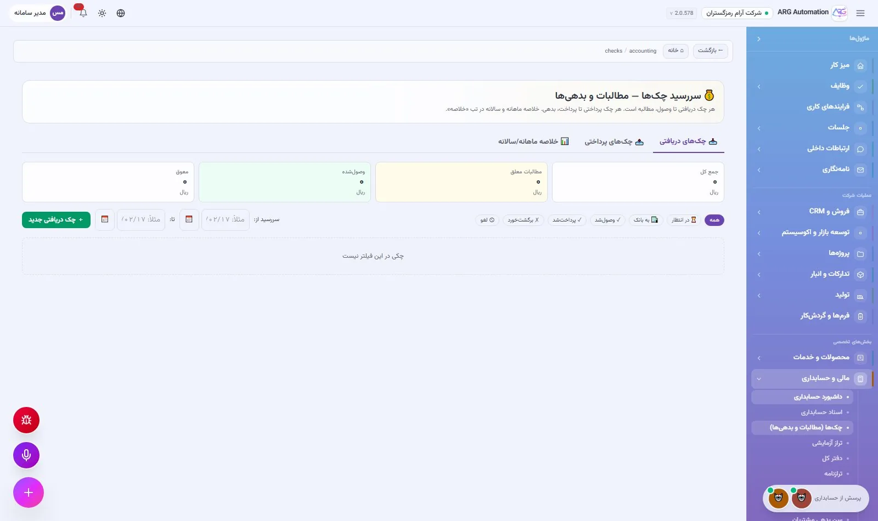Switch to خلاصه ماهانه/سالانه tab
Viewport: 878px width, 521px height.
tap(533, 141)
